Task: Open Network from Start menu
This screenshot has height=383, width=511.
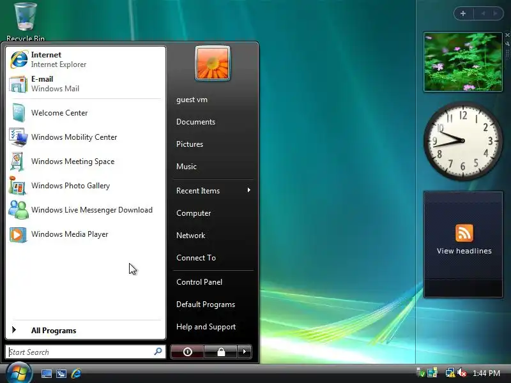Action: coord(190,236)
